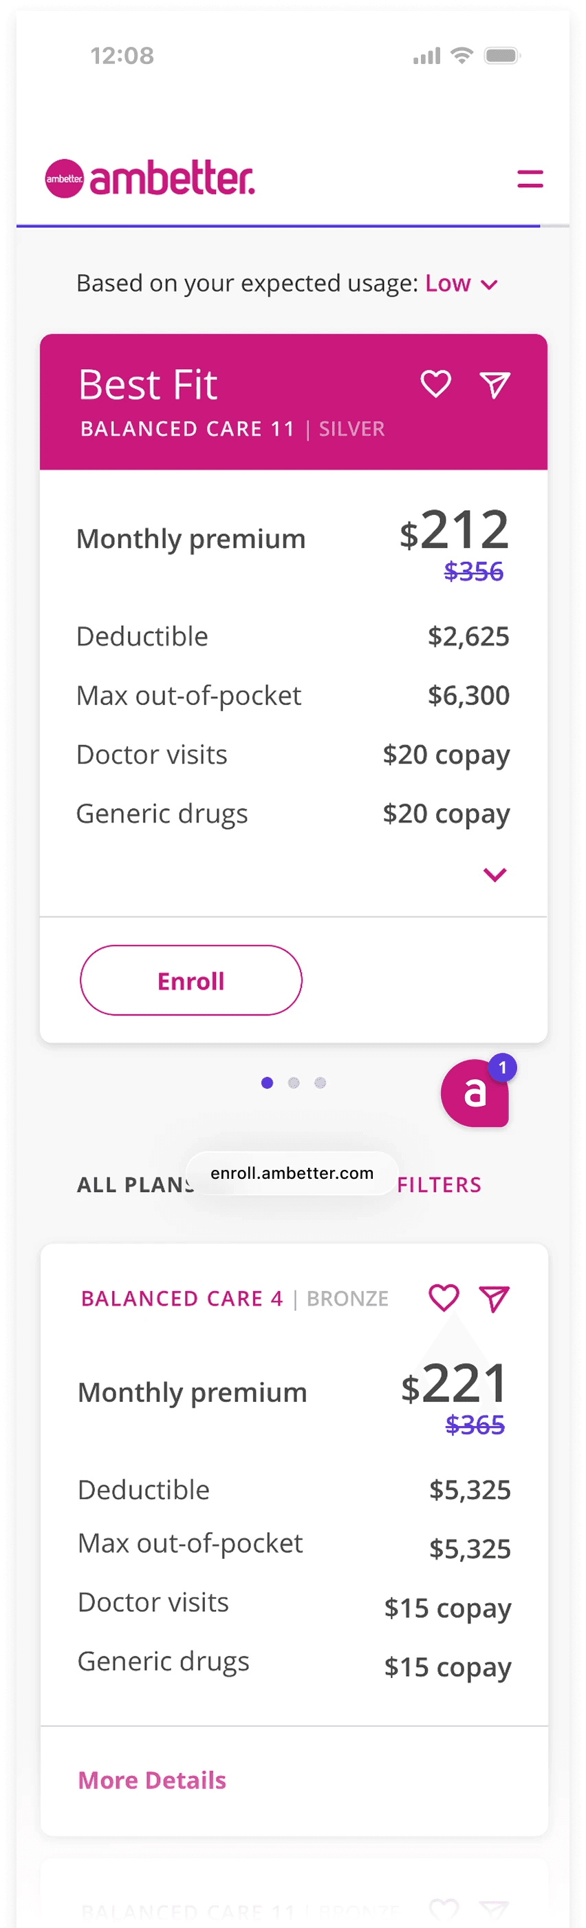
Task: Click the Ambetter logo in the header
Action: (149, 178)
